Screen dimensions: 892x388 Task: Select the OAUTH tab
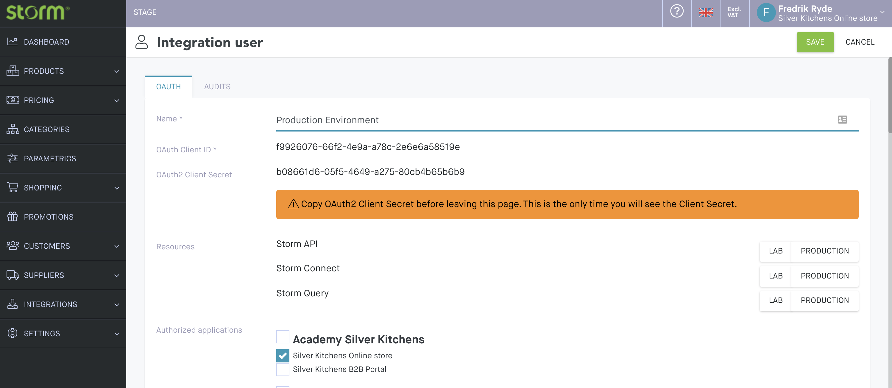point(169,87)
